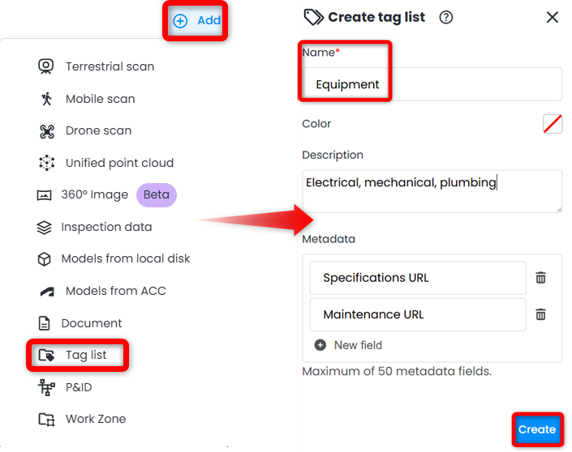Delete the Specifications URL metadata field
The width and height of the screenshot is (572, 452).
(541, 278)
